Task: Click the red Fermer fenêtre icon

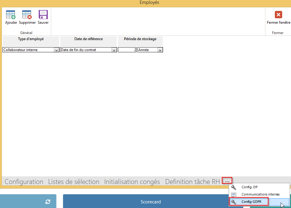Action: tap(278, 15)
